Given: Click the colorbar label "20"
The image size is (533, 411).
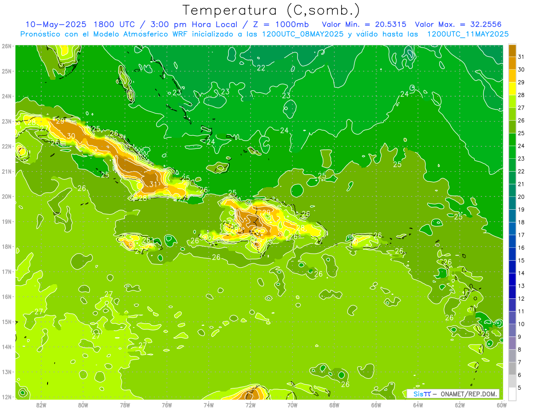Looking at the screenshot, I should pos(521,197).
